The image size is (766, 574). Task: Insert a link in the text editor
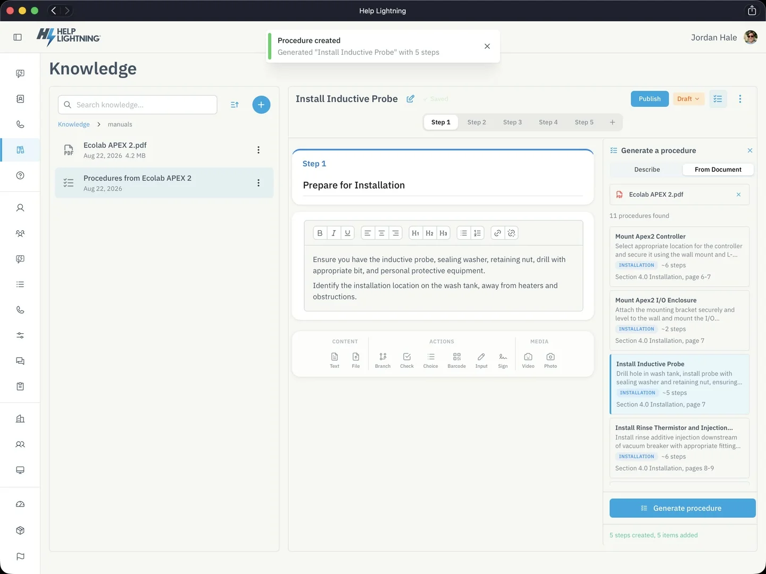[497, 233]
